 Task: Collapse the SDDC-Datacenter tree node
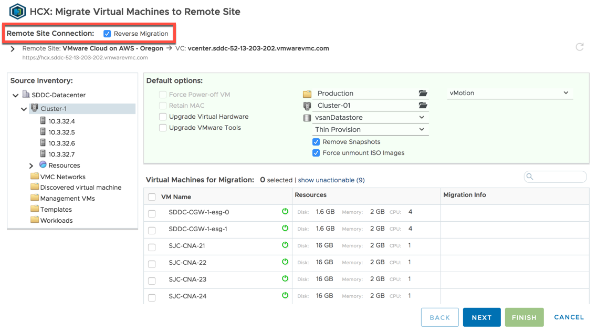(16, 95)
